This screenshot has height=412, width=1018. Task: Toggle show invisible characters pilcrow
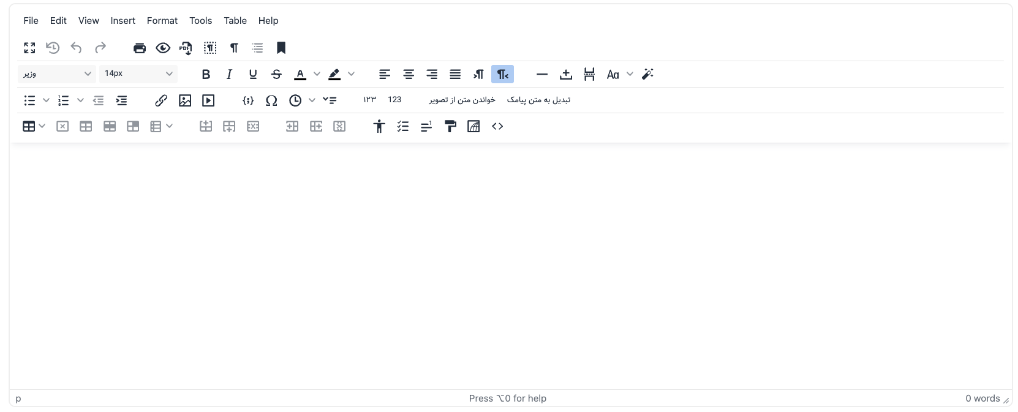[x=234, y=48]
